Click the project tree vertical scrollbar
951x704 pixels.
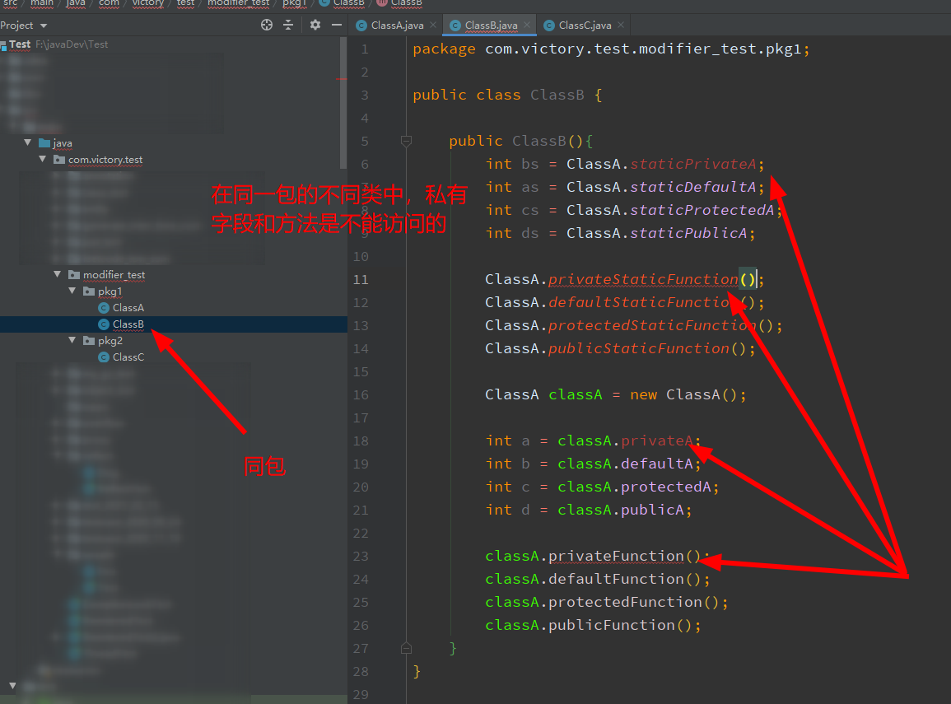coord(343,103)
